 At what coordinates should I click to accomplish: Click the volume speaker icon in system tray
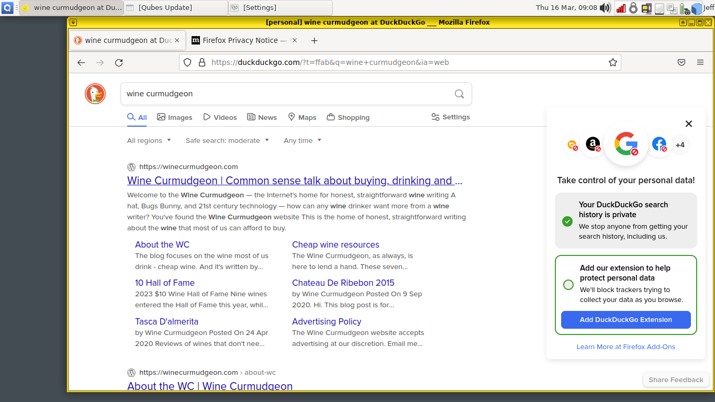point(606,8)
